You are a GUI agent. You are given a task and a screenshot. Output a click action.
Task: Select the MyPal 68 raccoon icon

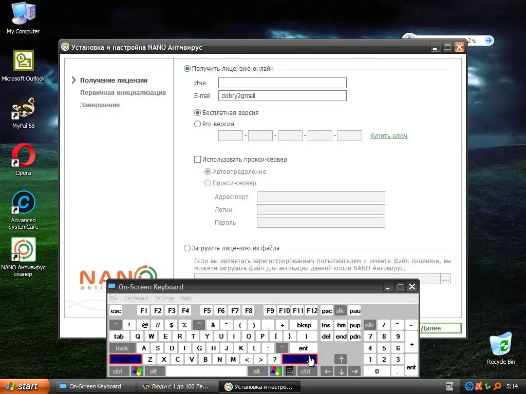pyautogui.click(x=23, y=113)
